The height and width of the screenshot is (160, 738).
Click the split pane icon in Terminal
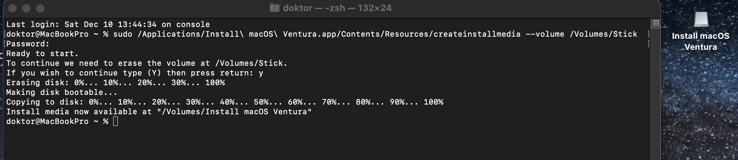pos(656,23)
